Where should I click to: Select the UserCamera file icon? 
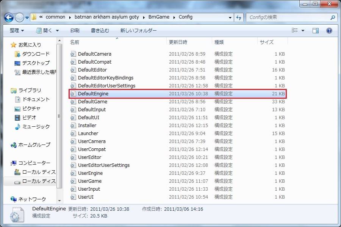pos(73,141)
